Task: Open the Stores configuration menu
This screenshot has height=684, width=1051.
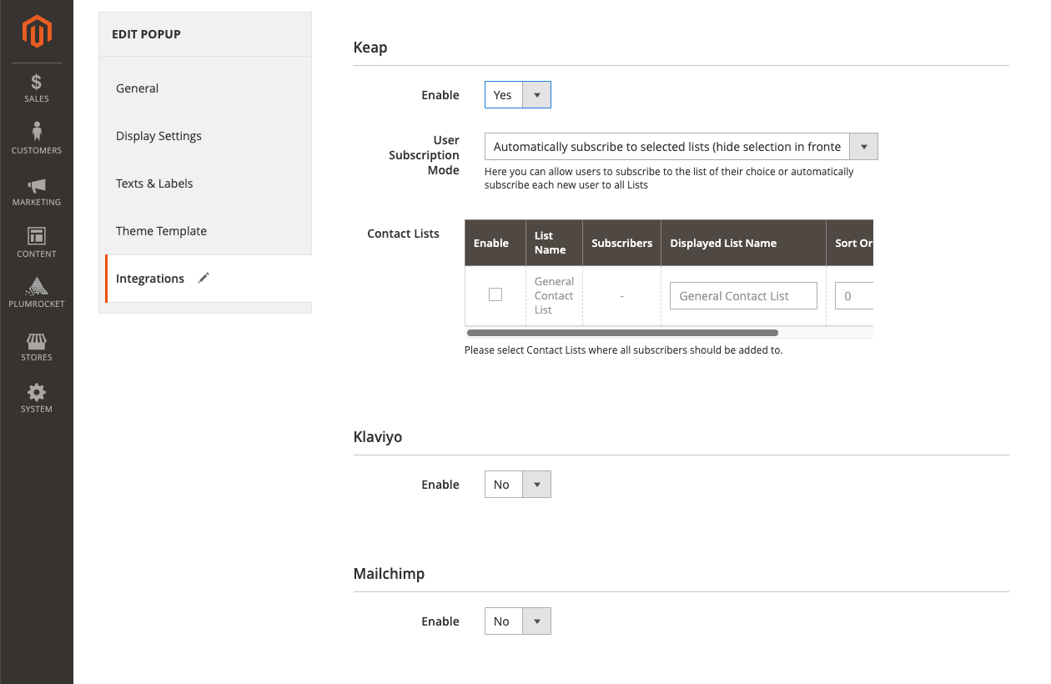Action: tap(36, 346)
